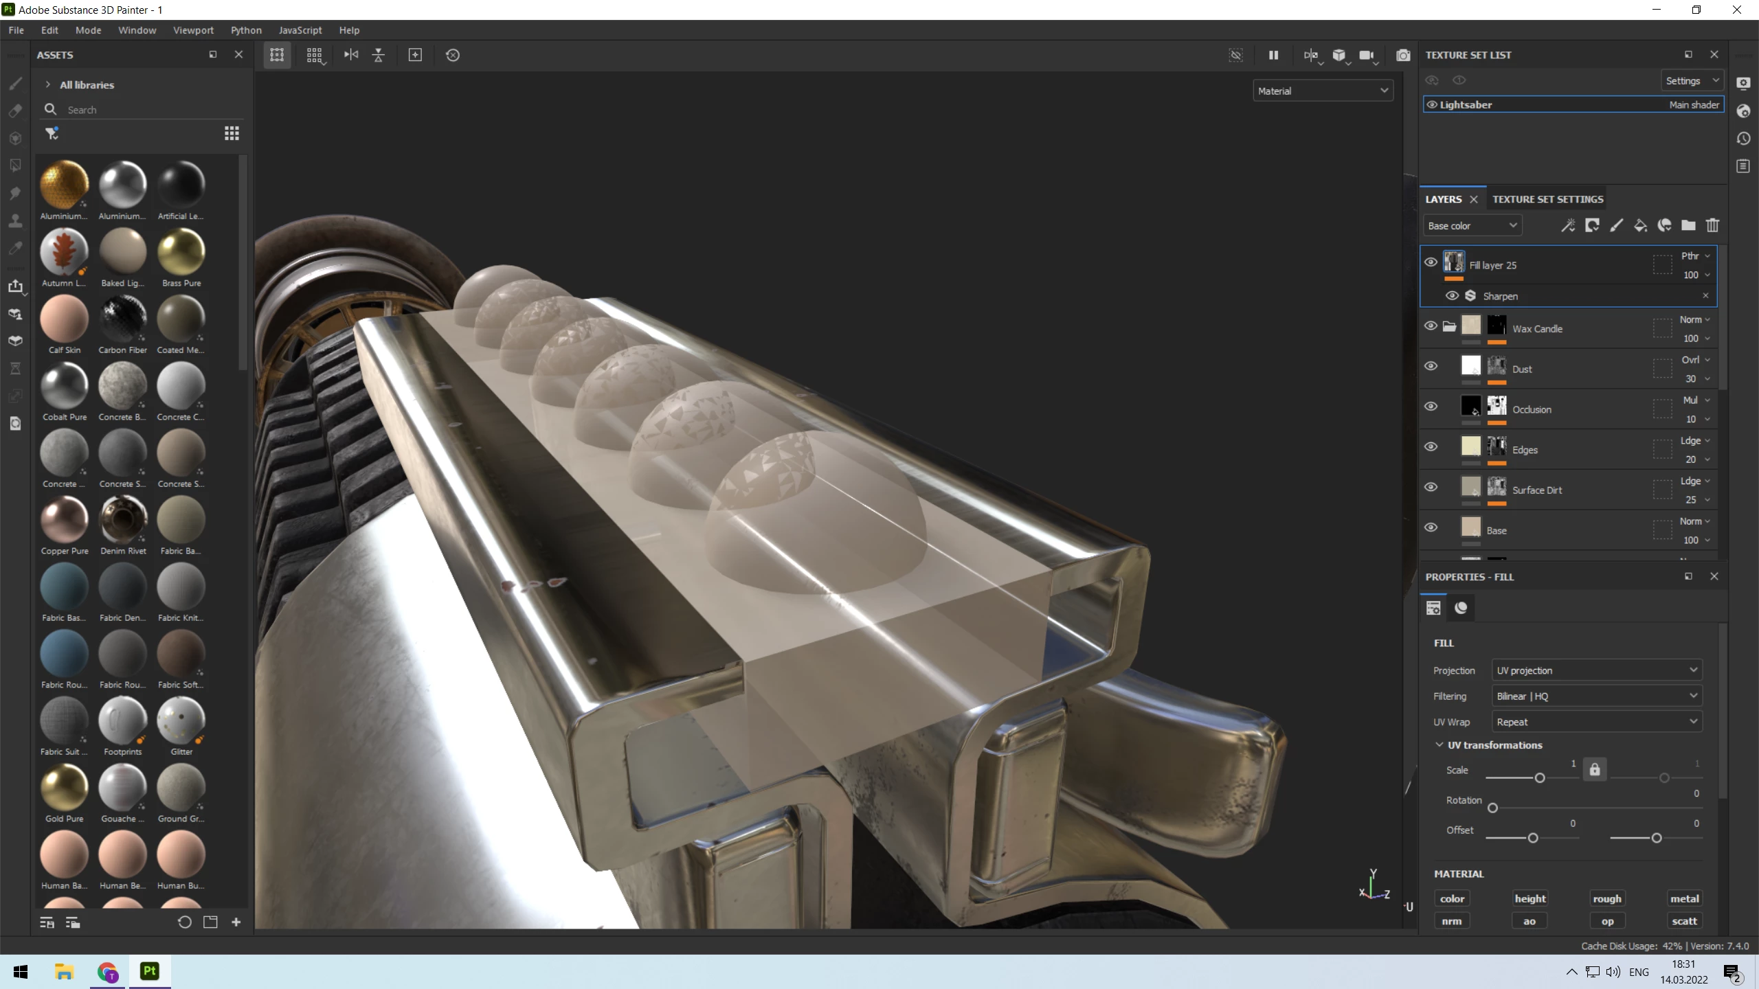Click the pause rendering icon
The width and height of the screenshot is (1759, 989).
[x=1273, y=55]
